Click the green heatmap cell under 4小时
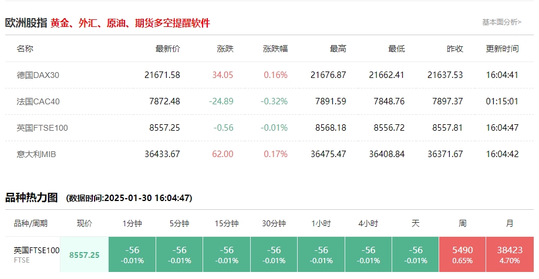The width and height of the screenshot is (539, 279). click(x=368, y=254)
